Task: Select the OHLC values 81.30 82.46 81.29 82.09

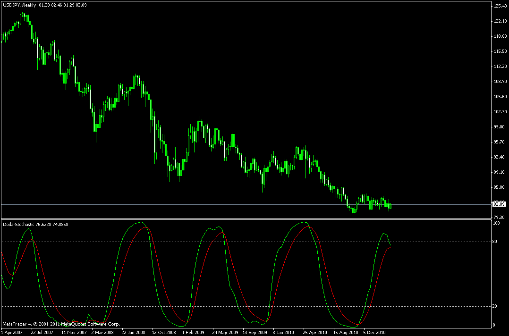Action: pos(62,5)
